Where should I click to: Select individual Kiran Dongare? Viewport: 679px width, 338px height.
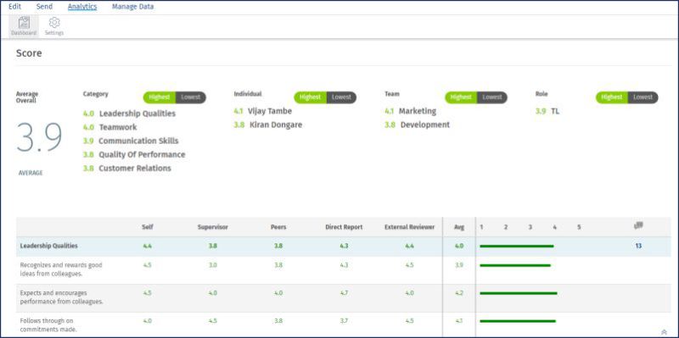[x=276, y=125]
